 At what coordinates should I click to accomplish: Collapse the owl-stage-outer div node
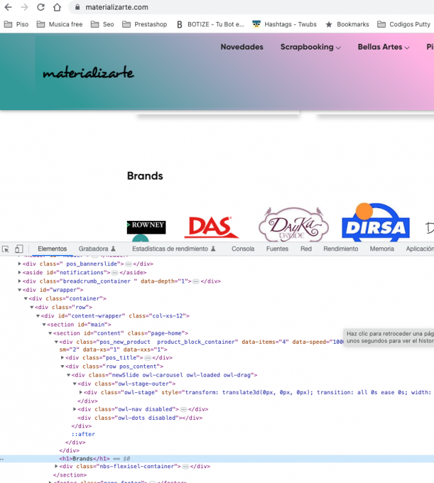point(75,384)
